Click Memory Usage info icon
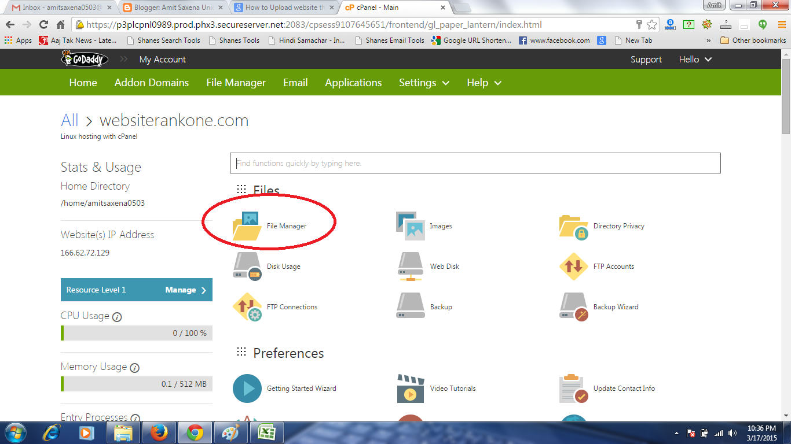Screen dimensions: 791x444 [x=134, y=368]
